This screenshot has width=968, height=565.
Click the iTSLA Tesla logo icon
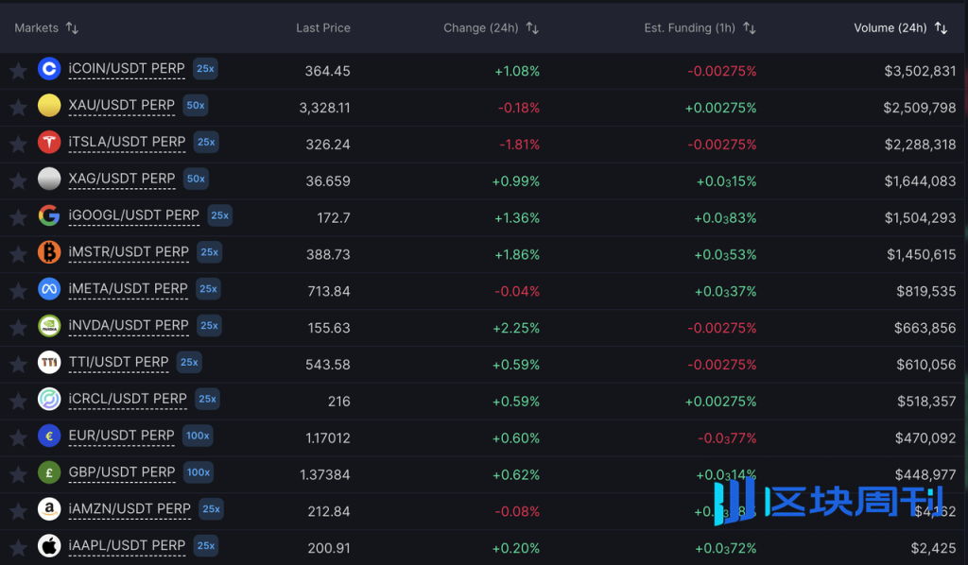coord(49,142)
